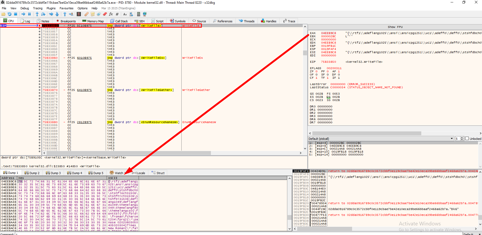
Task: Open Patches with the bandage icon
Action: [87, 14]
